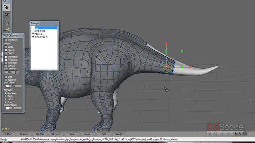Click the Ready status text
The height and width of the screenshot is (143, 255).
coord(4,139)
